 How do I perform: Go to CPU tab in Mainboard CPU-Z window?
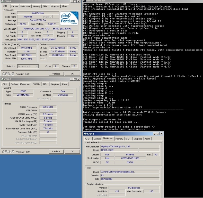point(87,139)
